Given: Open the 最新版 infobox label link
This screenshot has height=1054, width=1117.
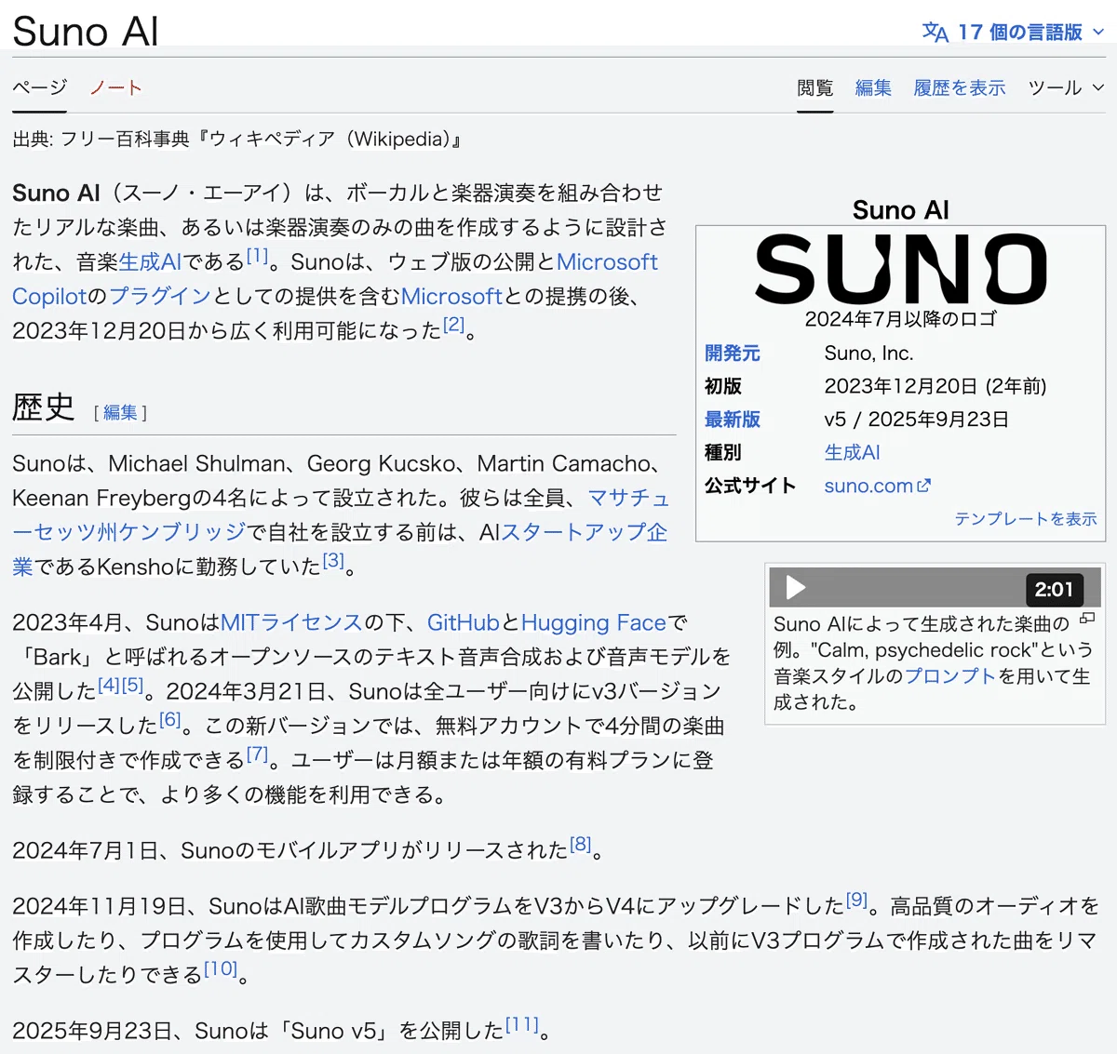Looking at the screenshot, I should (x=733, y=420).
